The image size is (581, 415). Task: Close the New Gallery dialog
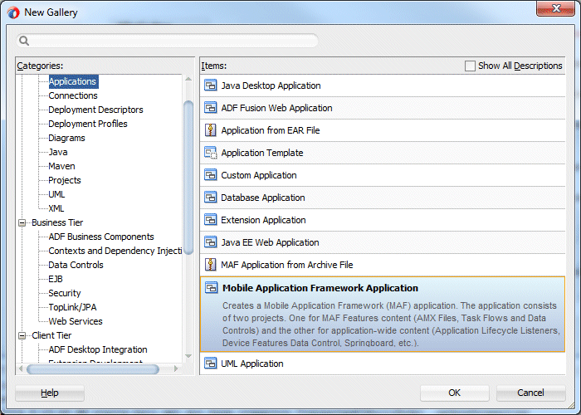[x=555, y=8]
